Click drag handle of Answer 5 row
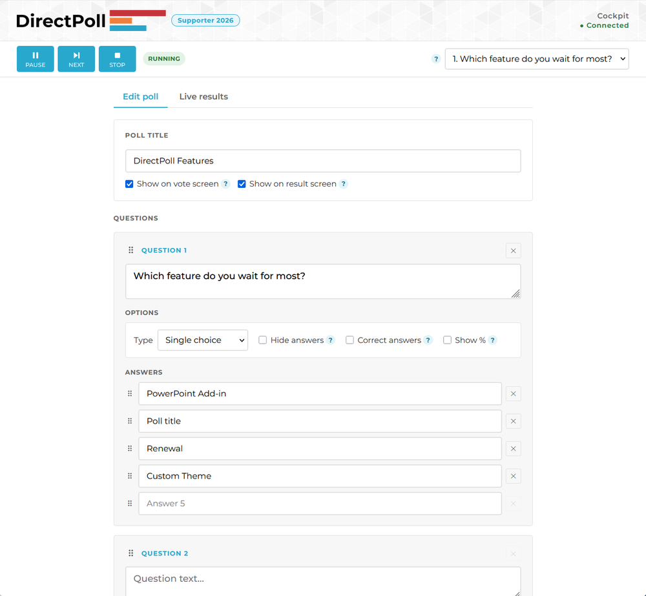 [130, 503]
